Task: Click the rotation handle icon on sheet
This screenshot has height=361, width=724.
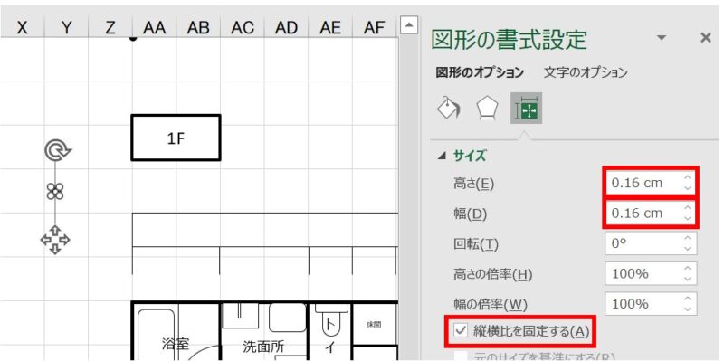Action: point(57,151)
